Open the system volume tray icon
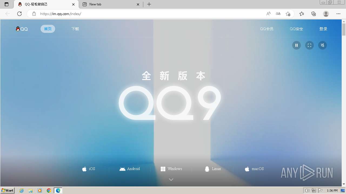Image resolution: width=346 pixels, height=194 pixels. pyautogui.click(x=307, y=190)
